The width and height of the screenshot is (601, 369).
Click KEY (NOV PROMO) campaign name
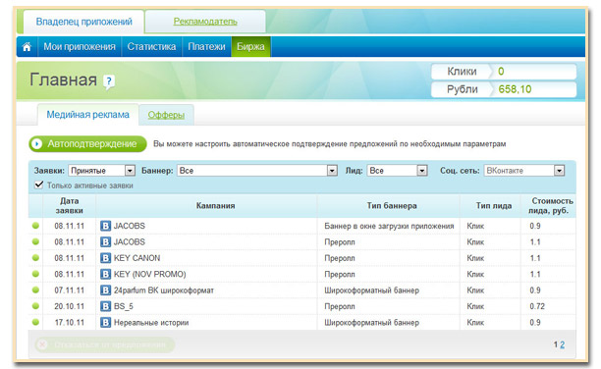(x=150, y=274)
